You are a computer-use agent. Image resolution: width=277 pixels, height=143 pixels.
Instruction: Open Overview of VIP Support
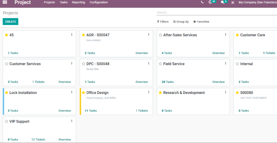click(x=65, y=139)
